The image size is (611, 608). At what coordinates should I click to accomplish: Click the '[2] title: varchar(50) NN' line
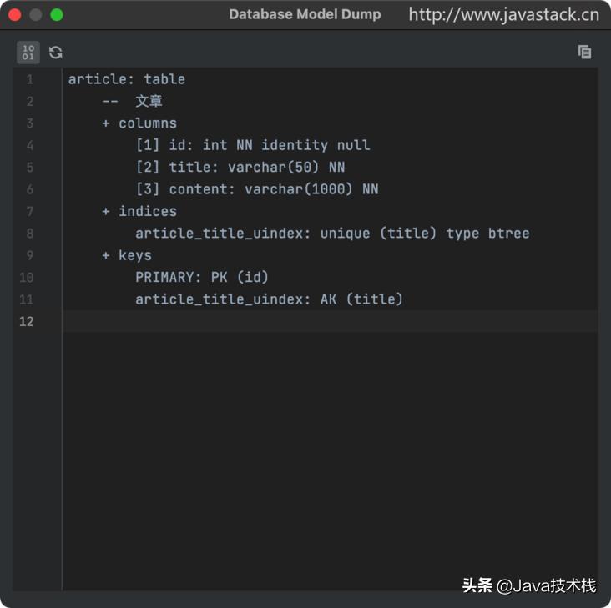(240, 168)
